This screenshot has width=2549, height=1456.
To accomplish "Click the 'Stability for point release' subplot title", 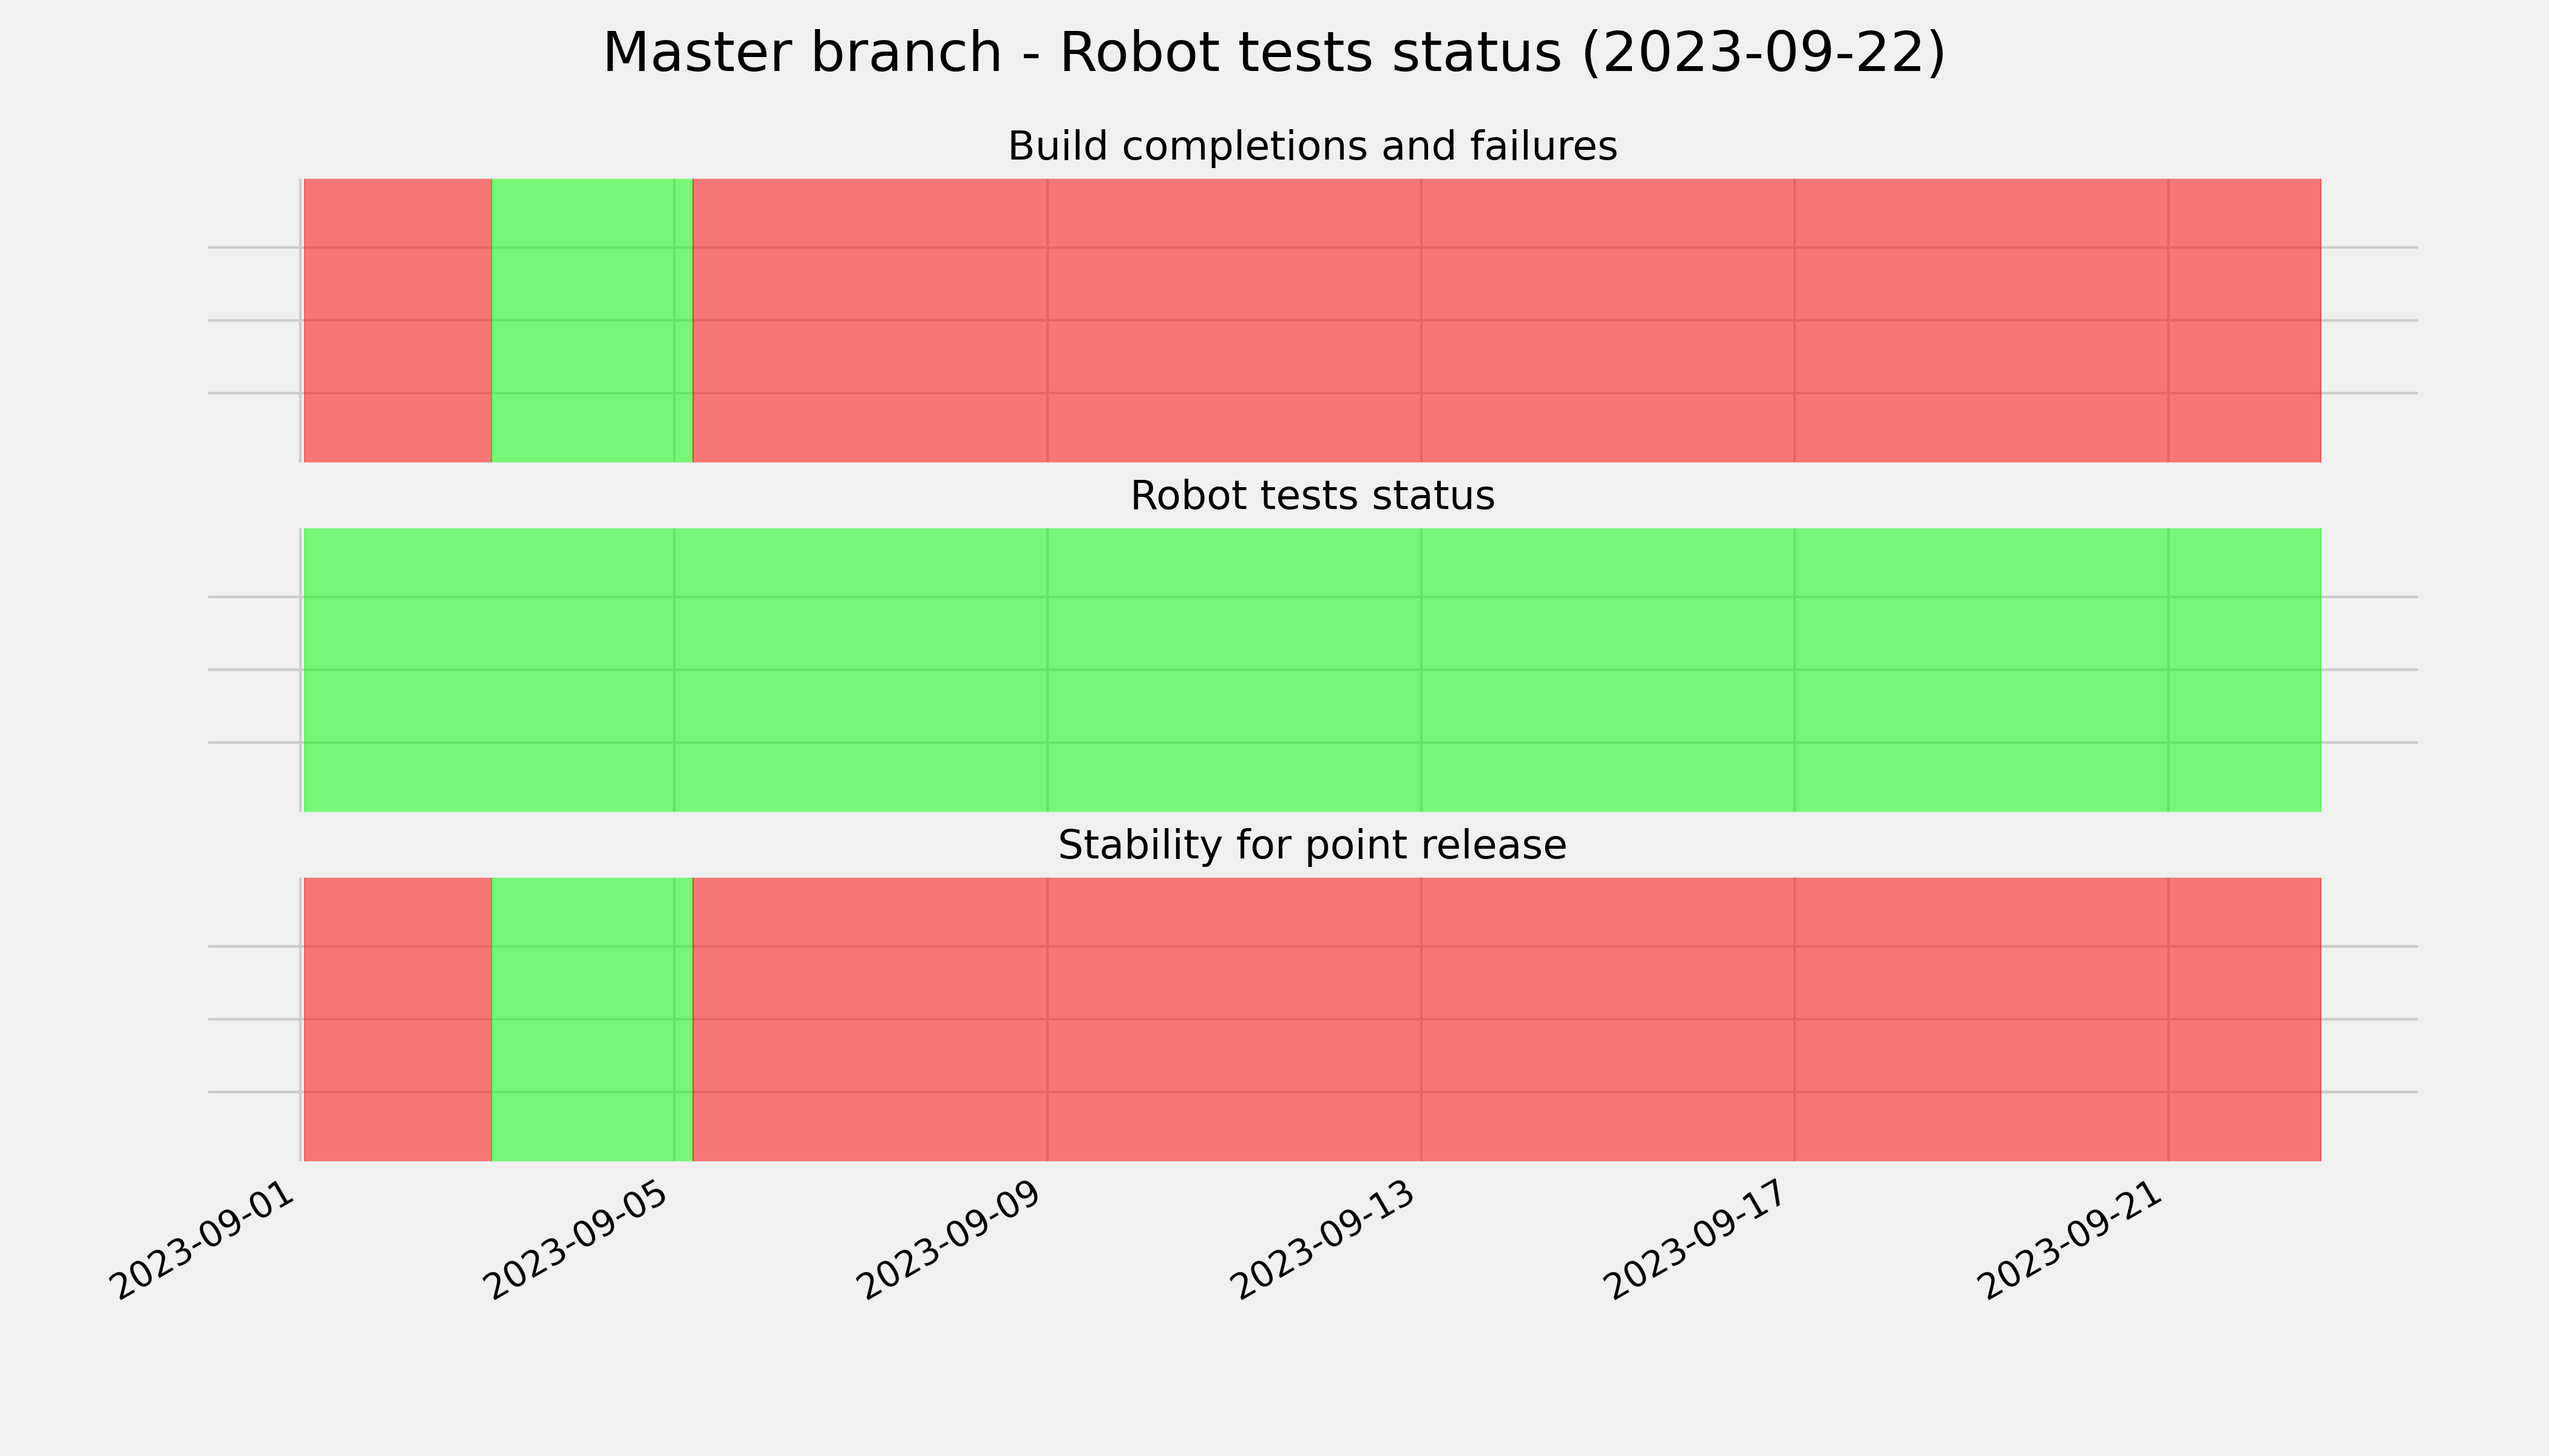I will tap(1312, 846).
